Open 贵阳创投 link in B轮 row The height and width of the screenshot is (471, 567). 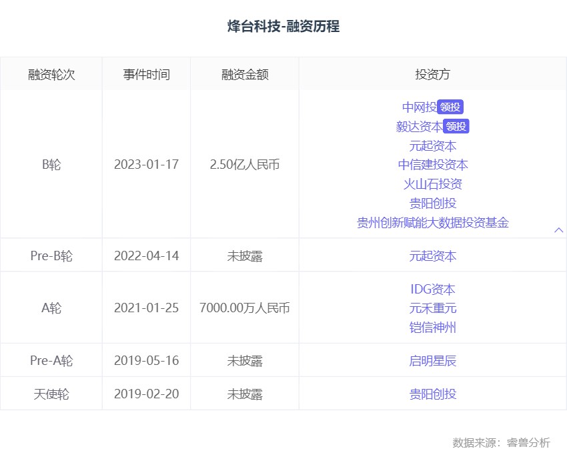pyautogui.click(x=433, y=203)
